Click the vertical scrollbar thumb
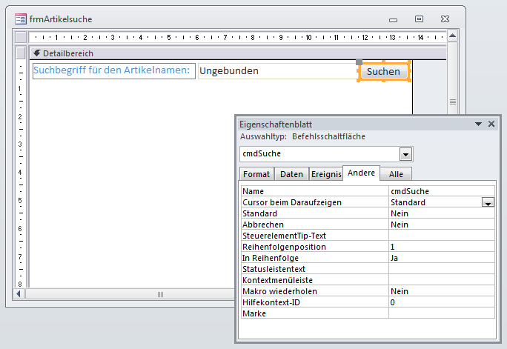 [453, 102]
